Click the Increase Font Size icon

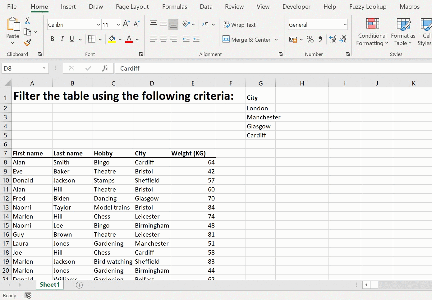click(x=126, y=24)
